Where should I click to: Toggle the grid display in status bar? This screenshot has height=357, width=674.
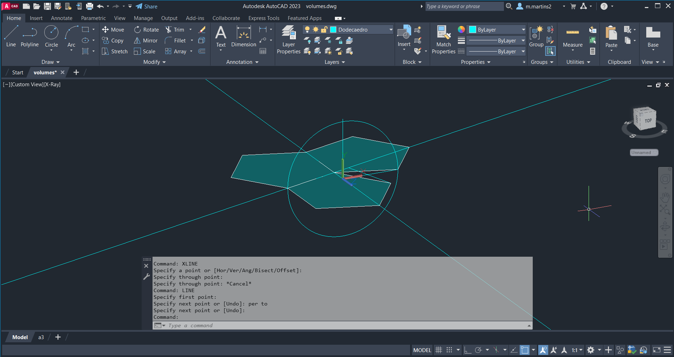pos(439,350)
